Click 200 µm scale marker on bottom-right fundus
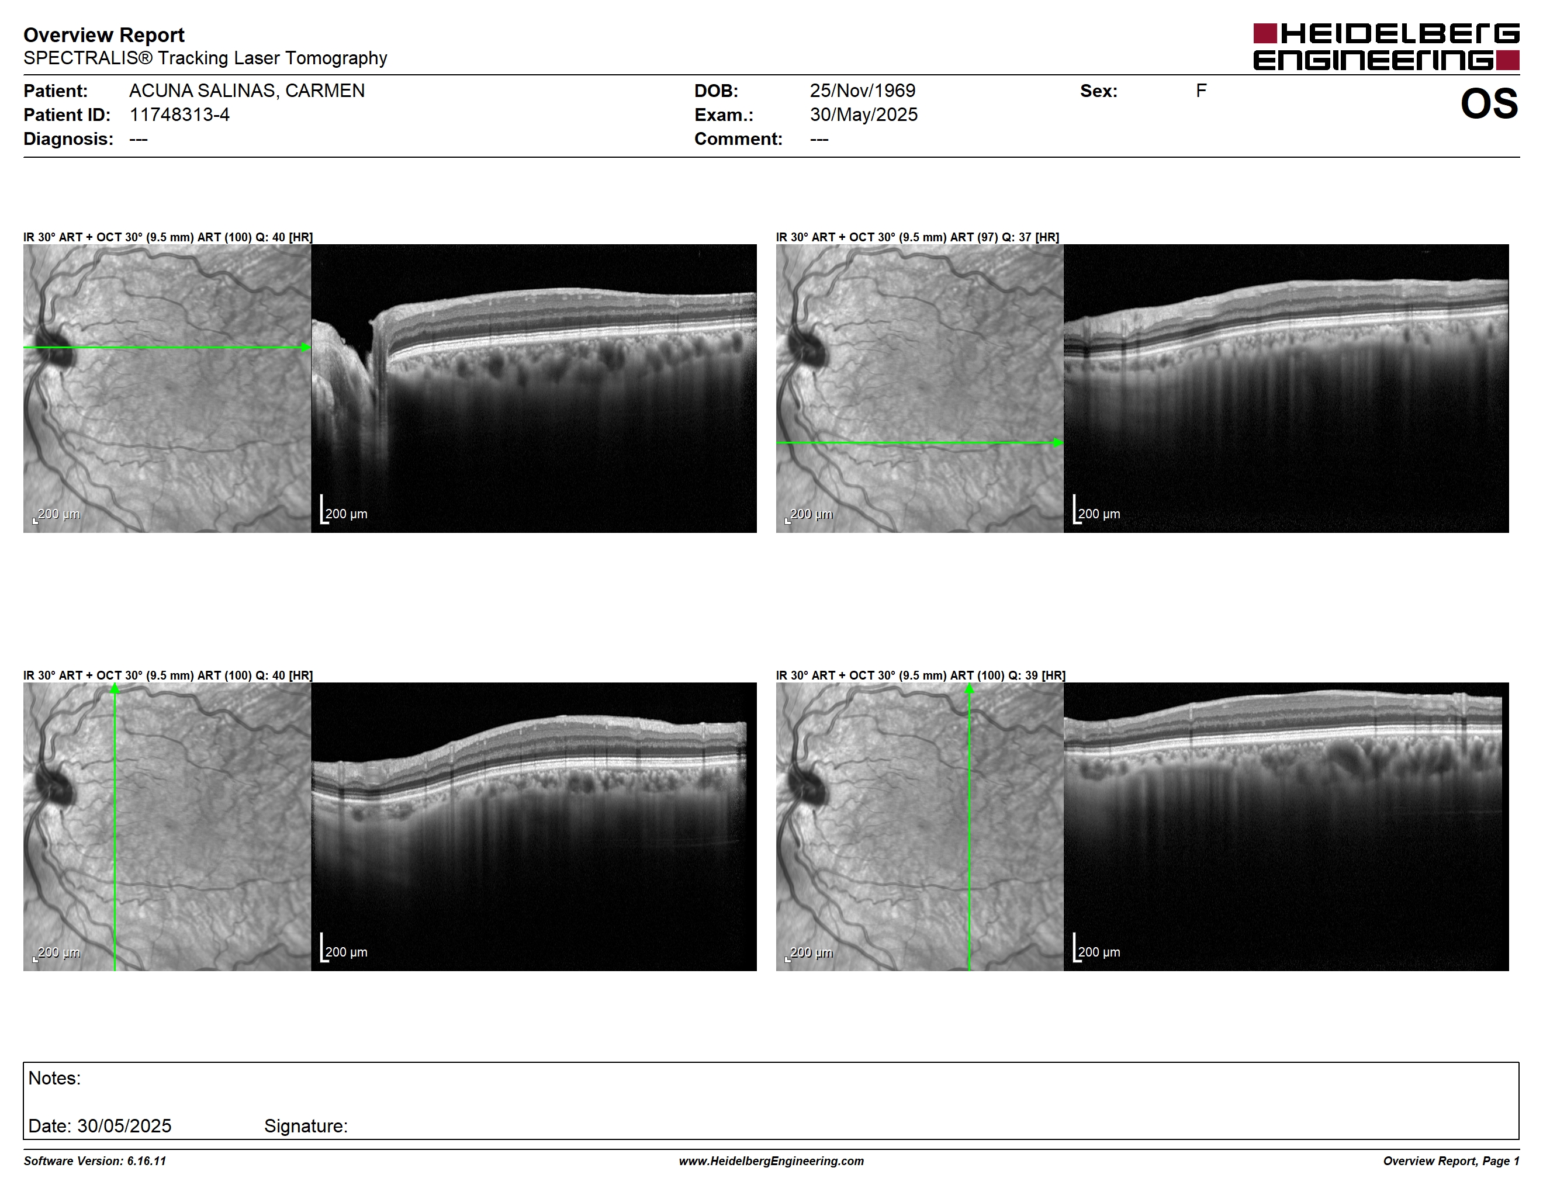Screen dimensions: 1543x1192 tap(809, 954)
